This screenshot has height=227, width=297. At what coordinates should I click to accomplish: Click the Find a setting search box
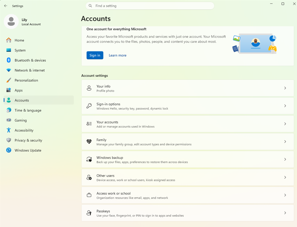click(150, 6)
